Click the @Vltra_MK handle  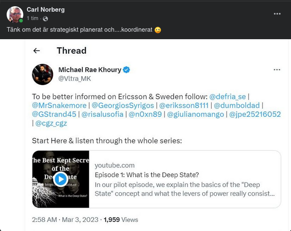[x=75, y=78]
